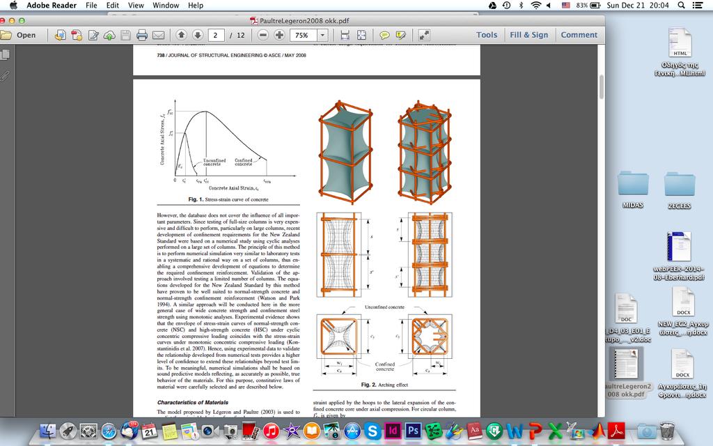Image resolution: width=713 pixels, height=446 pixels.
Task: Open the Calendar from the dock
Action: tap(149, 431)
